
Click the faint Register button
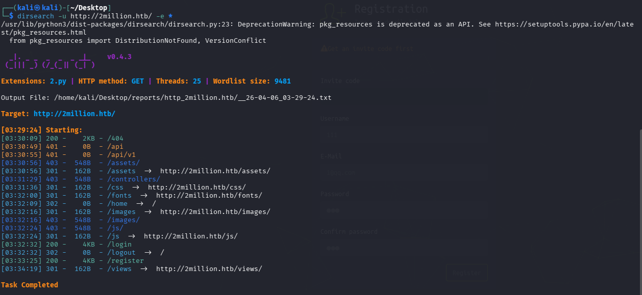tap(466, 273)
